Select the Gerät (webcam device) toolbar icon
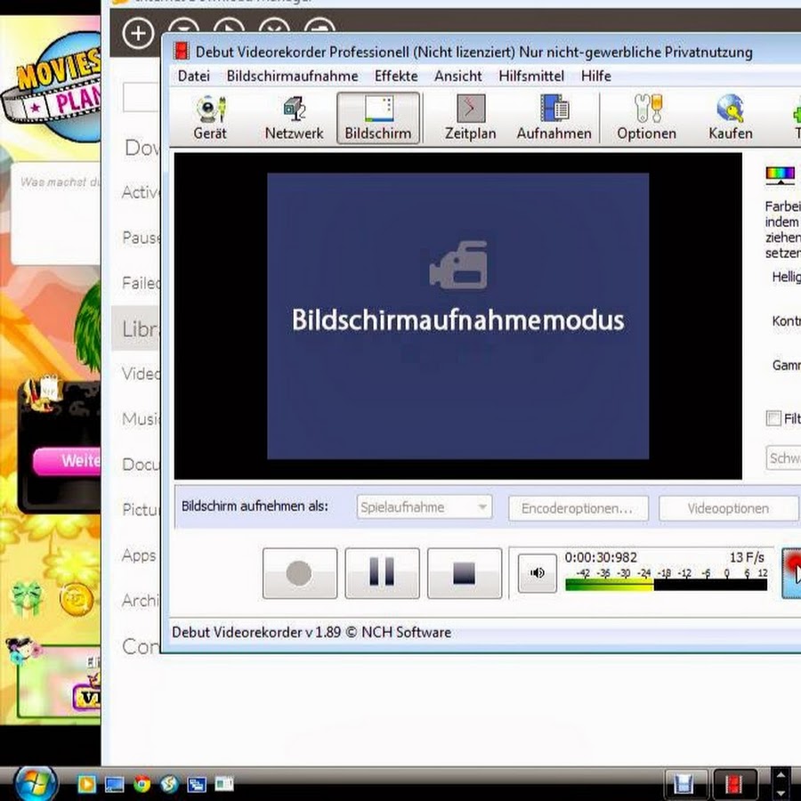Screen dimensions: 801x801 pos(209,118)
